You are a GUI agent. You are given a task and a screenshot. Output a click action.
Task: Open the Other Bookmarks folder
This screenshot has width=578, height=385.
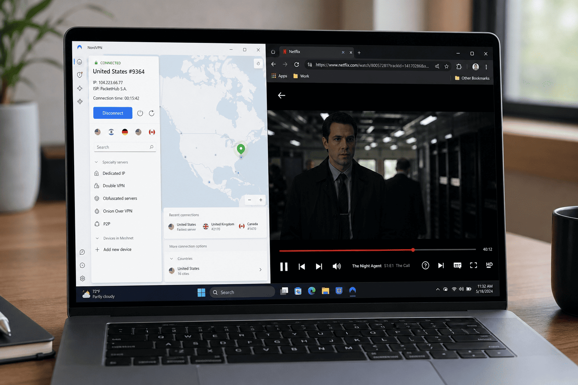[x=472, y=78]
